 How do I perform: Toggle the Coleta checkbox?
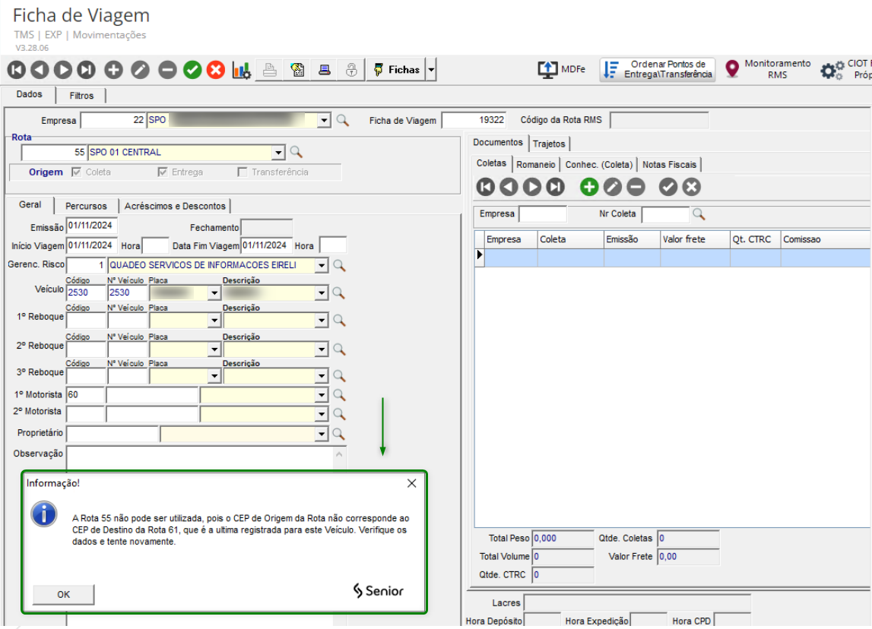[x=77, y=172]
